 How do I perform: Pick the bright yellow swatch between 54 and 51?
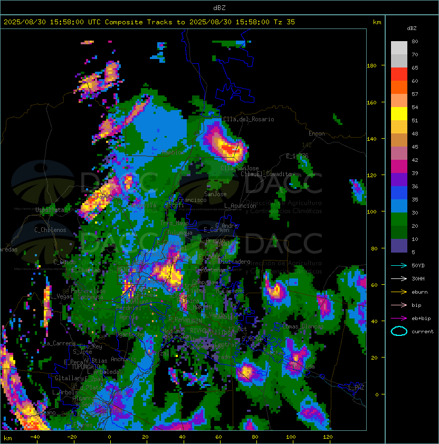(x=399, y=113)
